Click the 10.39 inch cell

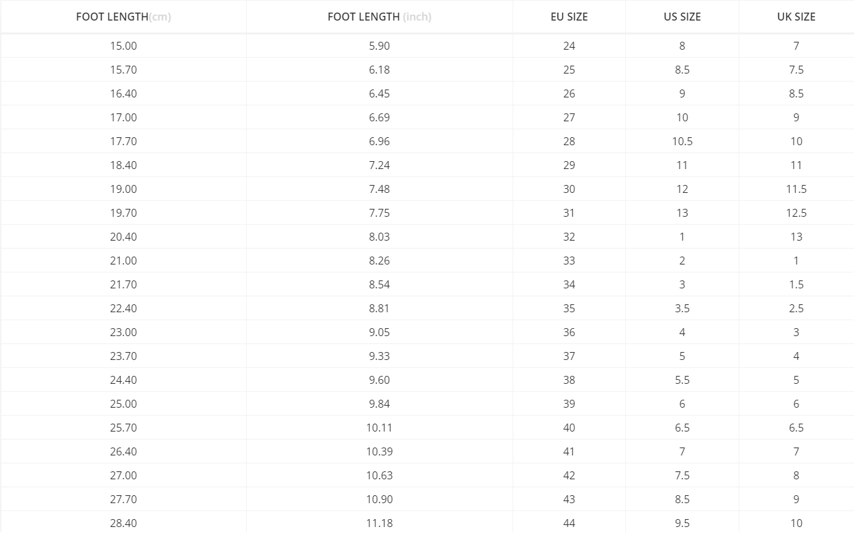(x=379, y=451)
